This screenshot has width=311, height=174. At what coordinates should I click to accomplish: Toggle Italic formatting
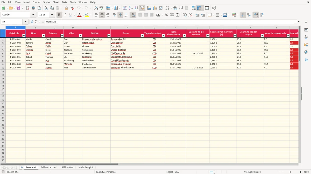tap(65, 15)
